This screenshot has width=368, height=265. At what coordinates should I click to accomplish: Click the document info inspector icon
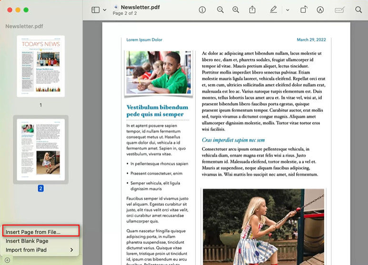click(202, 10)
